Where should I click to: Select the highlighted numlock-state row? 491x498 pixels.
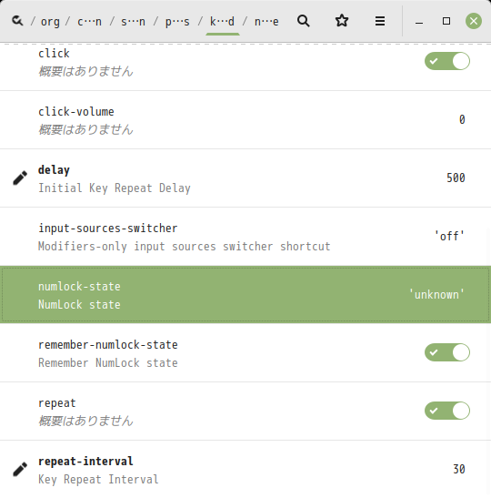(x=245, y=295)
